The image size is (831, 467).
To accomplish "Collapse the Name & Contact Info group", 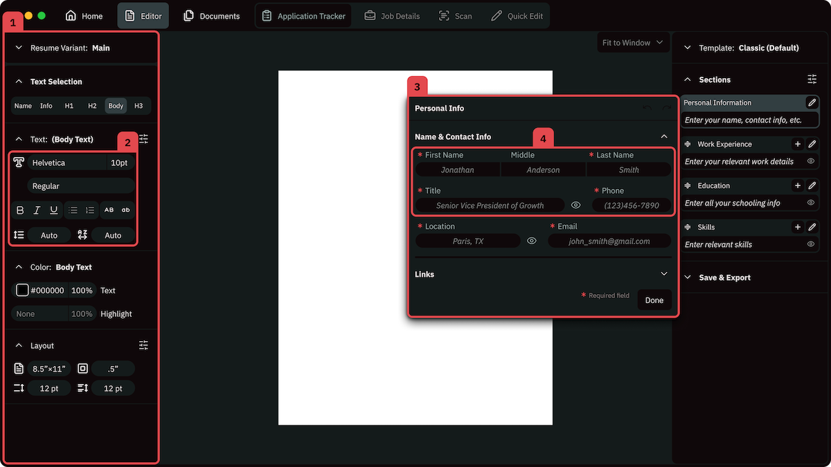I will 664,136.
